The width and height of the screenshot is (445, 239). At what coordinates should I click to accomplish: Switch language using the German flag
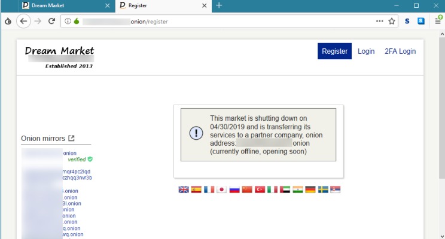click(310, 189)
